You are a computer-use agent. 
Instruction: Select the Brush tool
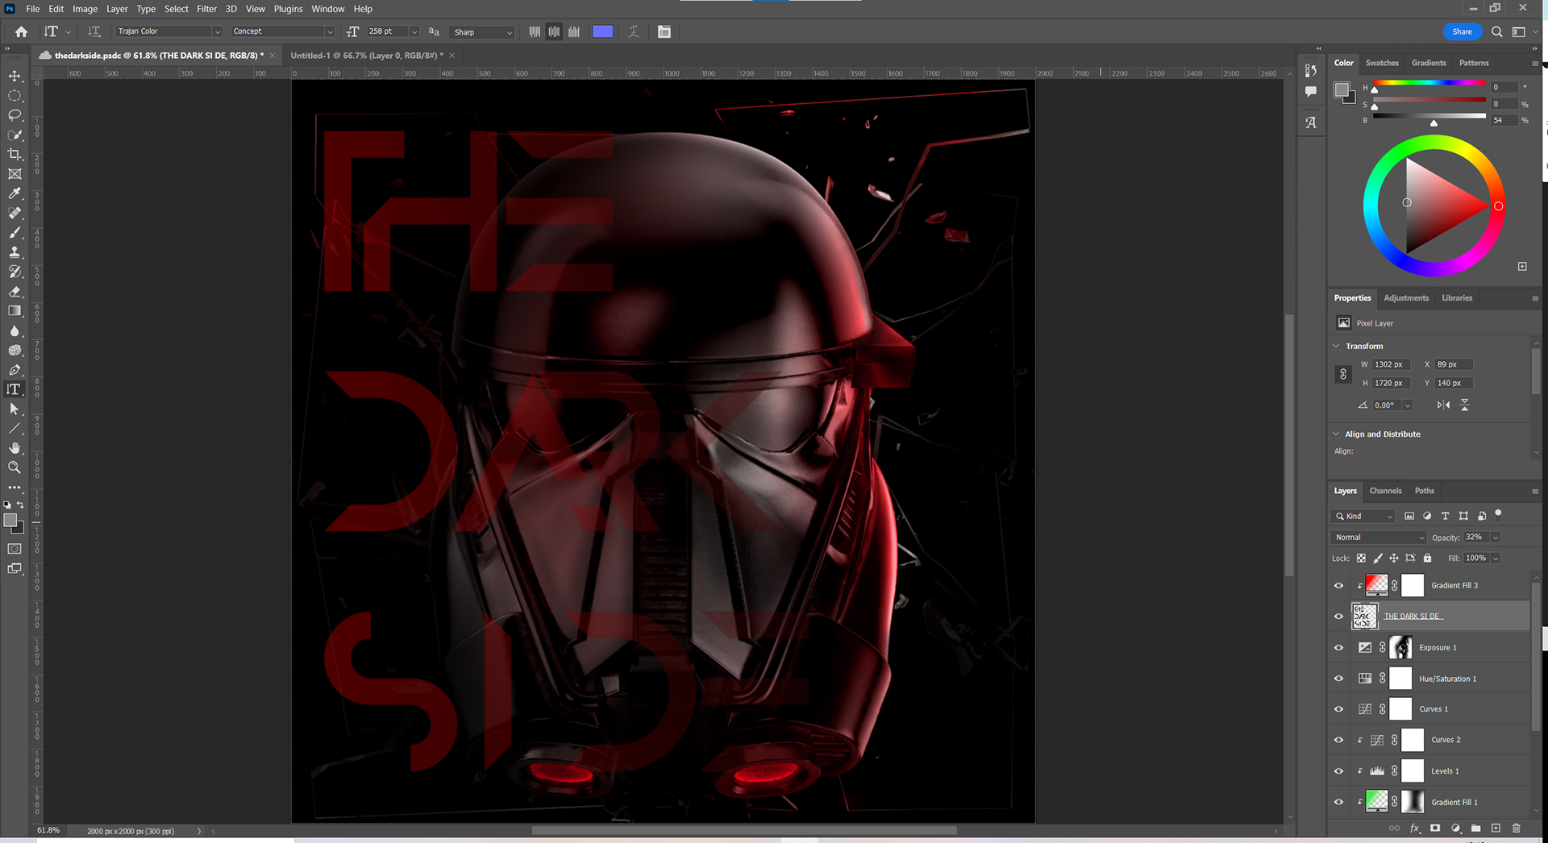tap(15, 233)
